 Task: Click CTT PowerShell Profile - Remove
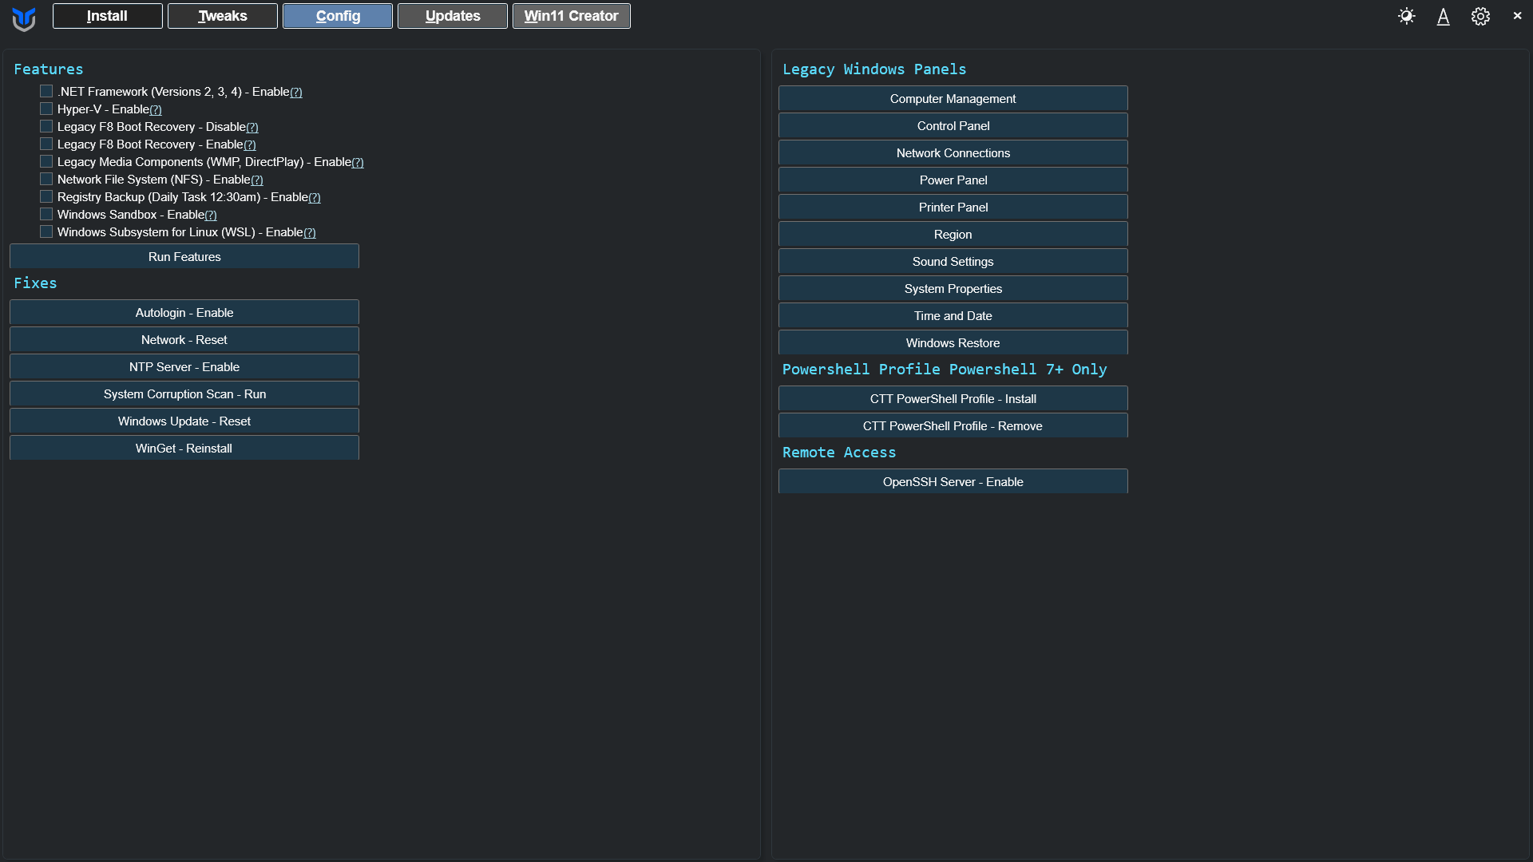point(953,426)
